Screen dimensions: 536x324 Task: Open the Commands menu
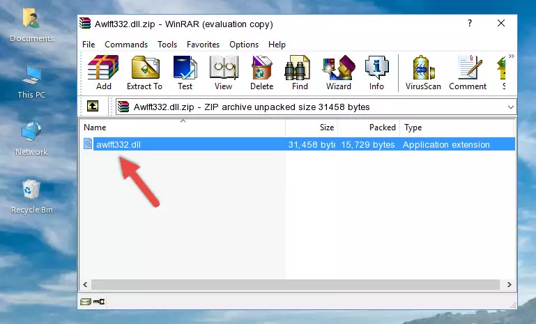tap(126, 45)
